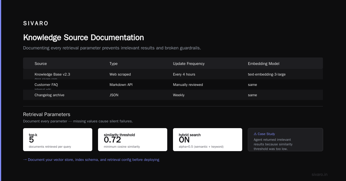Image resolution: width=346 pixels, height=181 pixels.
Task: Click the Type column header
Action: (114, 63)
